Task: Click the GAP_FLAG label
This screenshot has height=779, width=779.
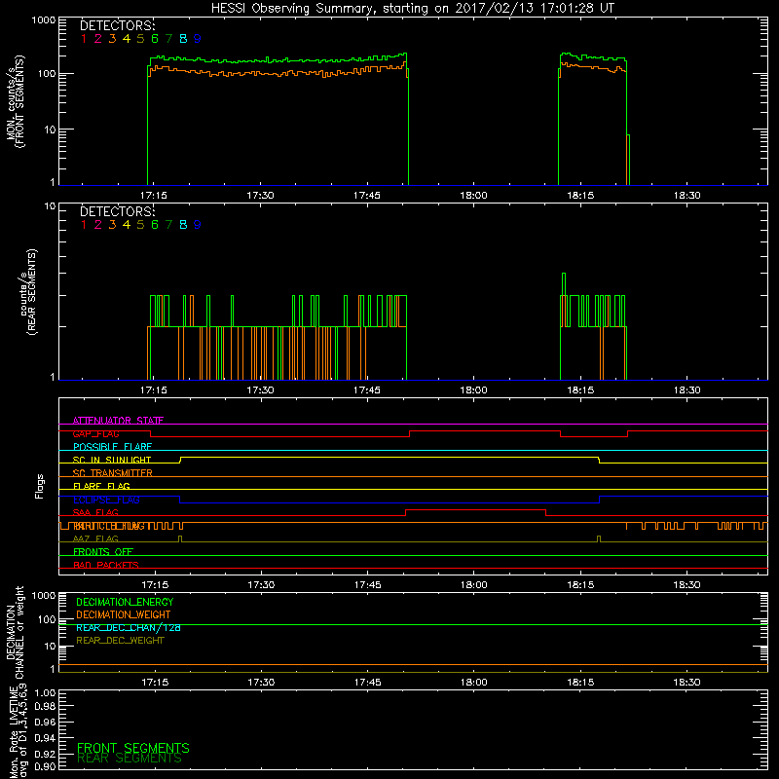Action: click(95, 433)
